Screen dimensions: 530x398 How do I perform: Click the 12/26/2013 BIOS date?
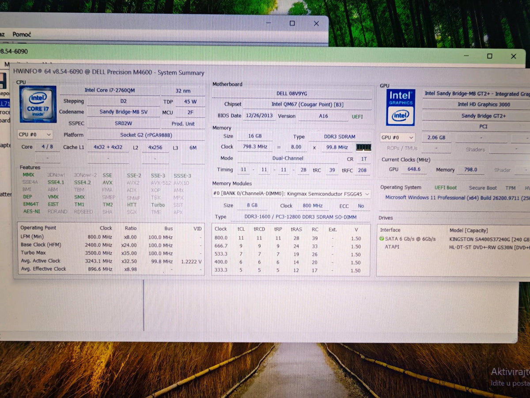[259, 116]
